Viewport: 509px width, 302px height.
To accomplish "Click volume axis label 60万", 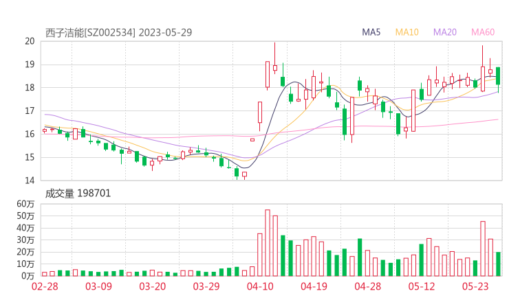I will point(25,204).
